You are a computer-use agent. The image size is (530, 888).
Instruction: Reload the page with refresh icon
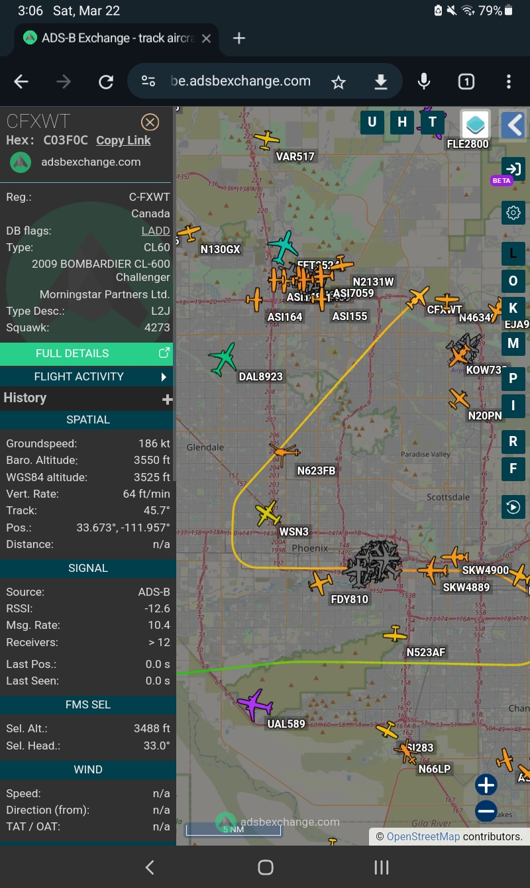106,82
